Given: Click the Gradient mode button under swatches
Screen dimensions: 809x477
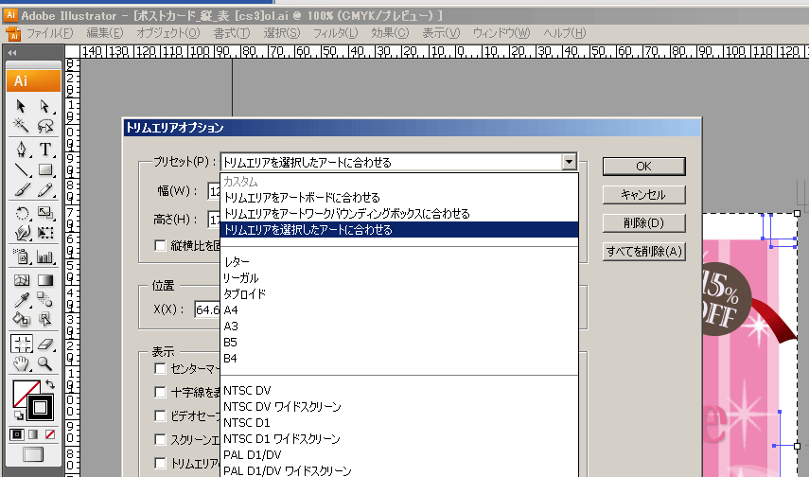Looking at the screenshot, I should 33,434.
